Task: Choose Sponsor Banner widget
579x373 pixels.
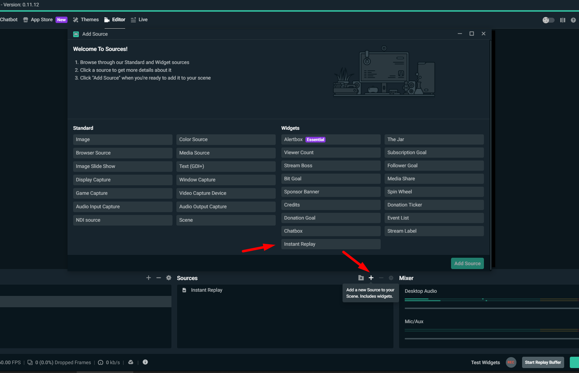Action: [x=331, y=192]
